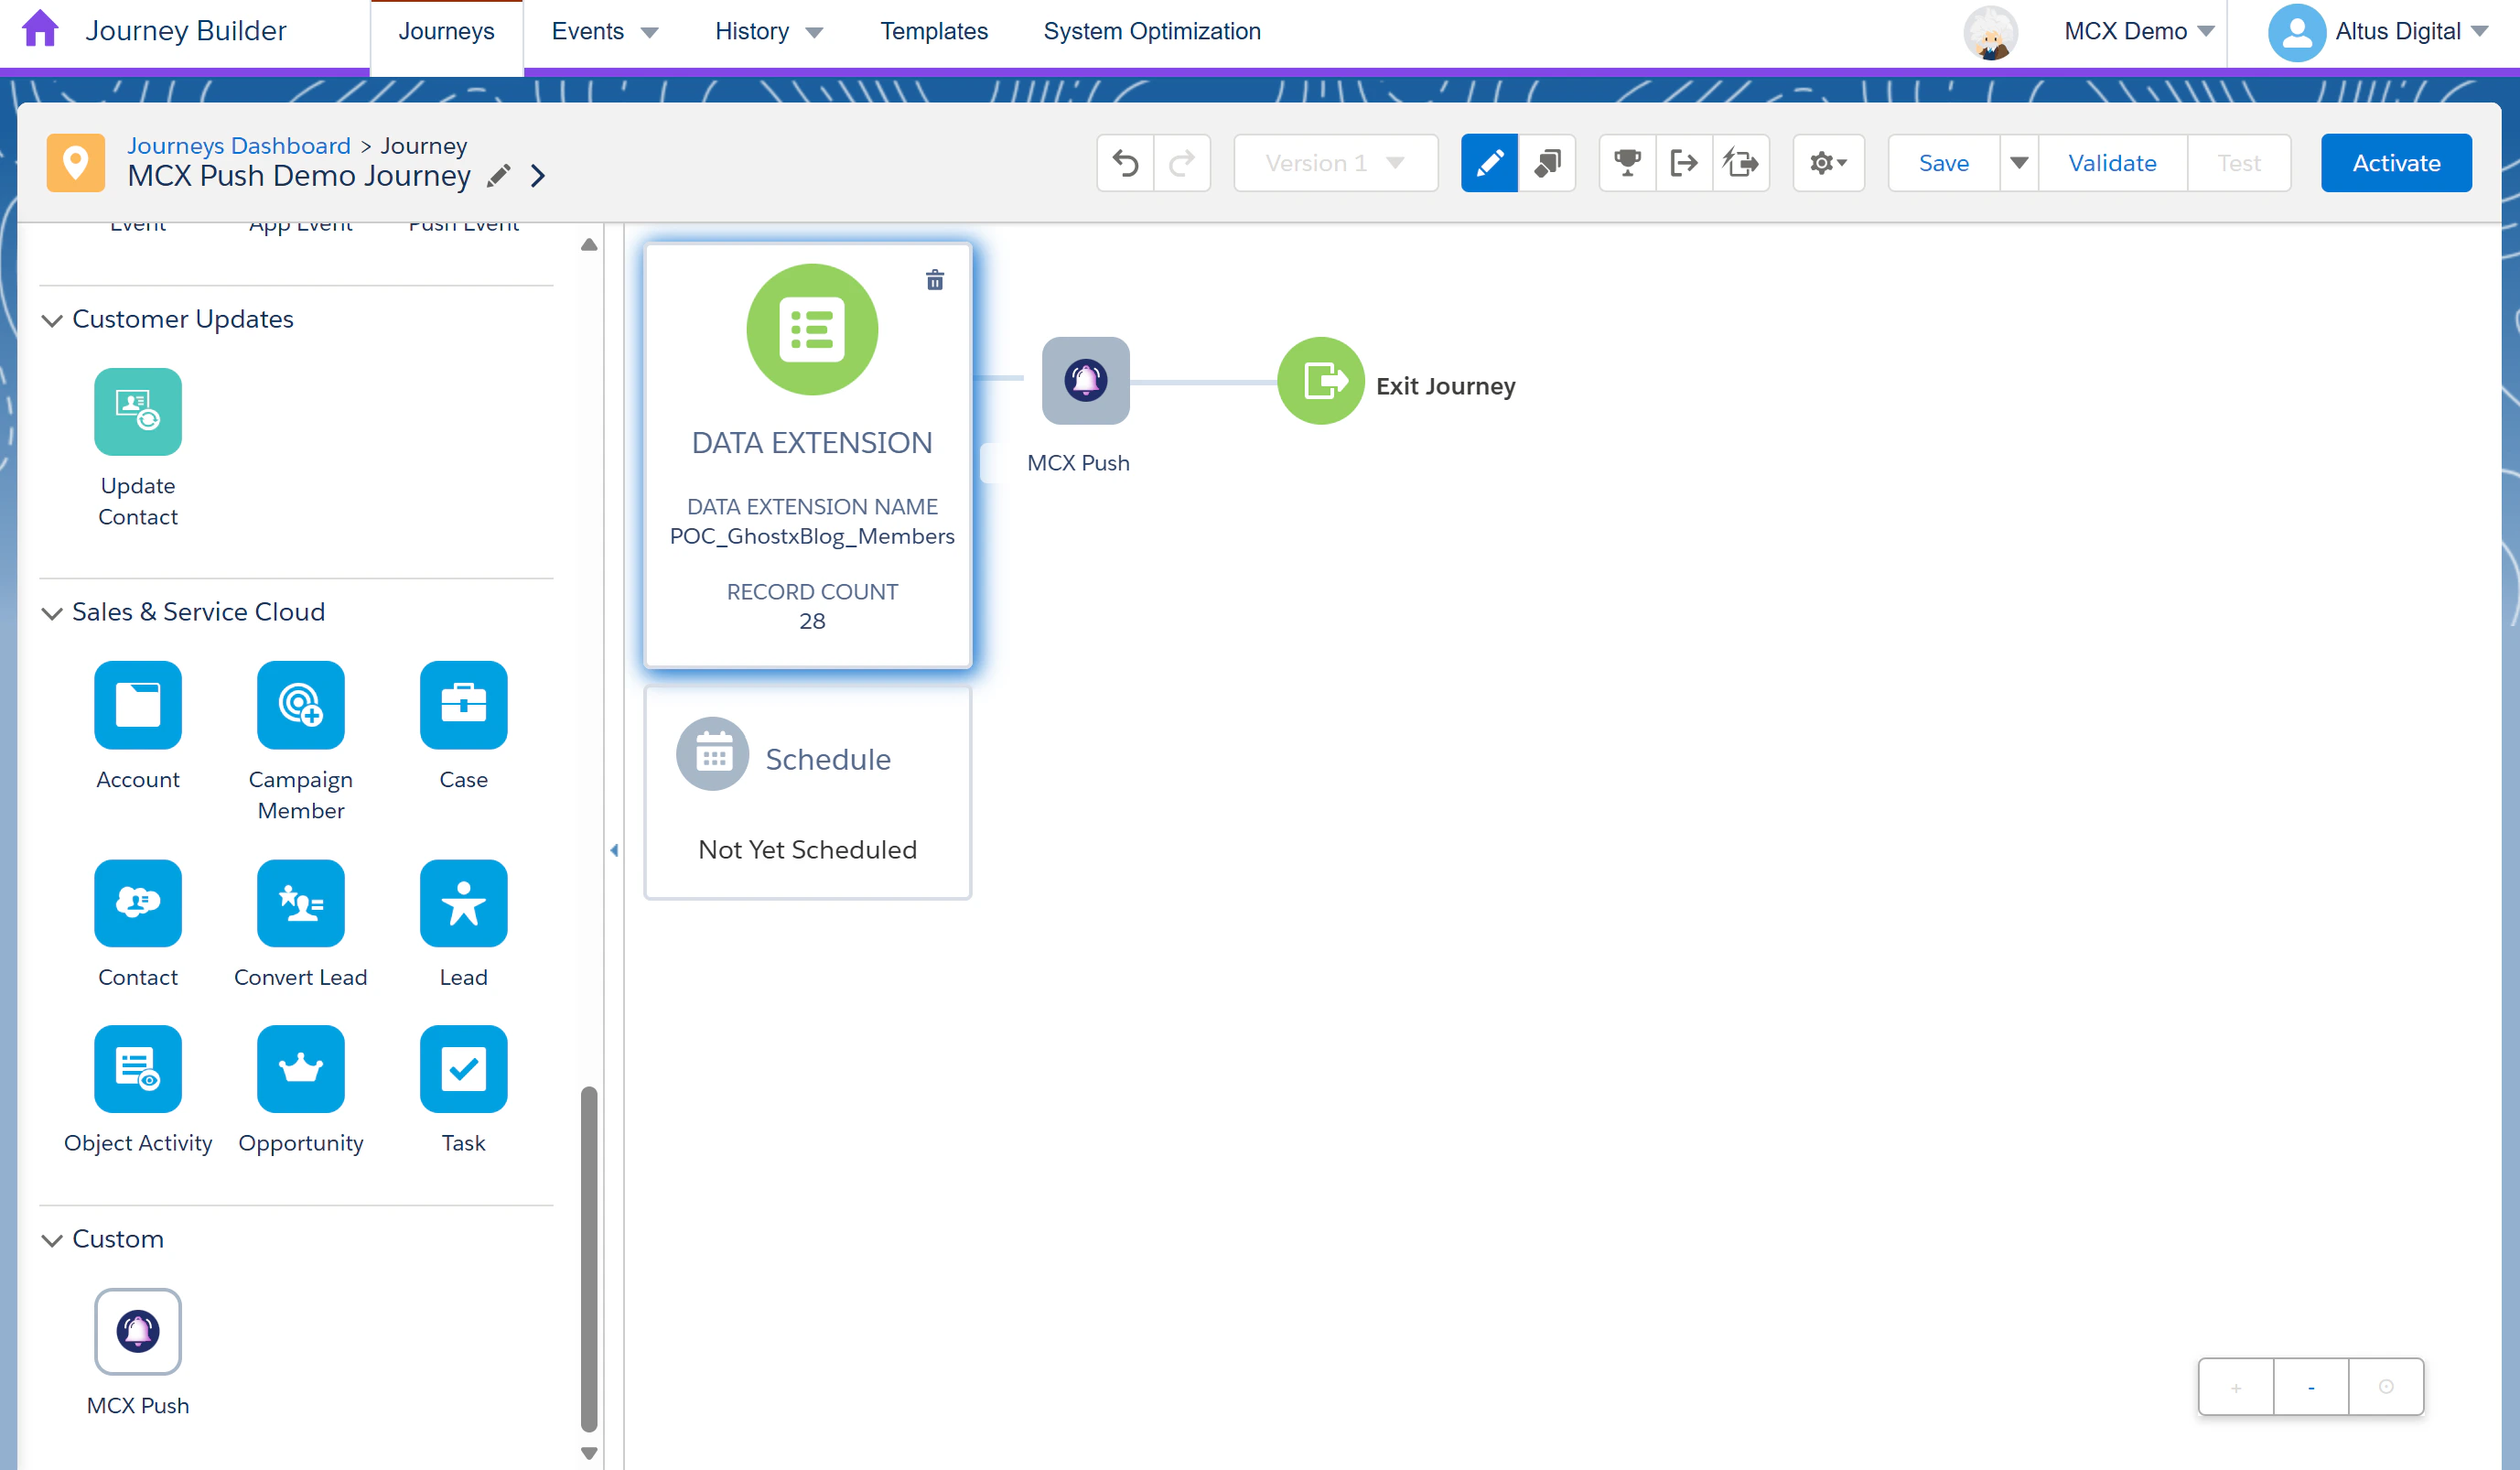This screenshot has width=2520, height=1470.
Task: Open the Goal trophy icon
Action: (x=1627, y=163)
